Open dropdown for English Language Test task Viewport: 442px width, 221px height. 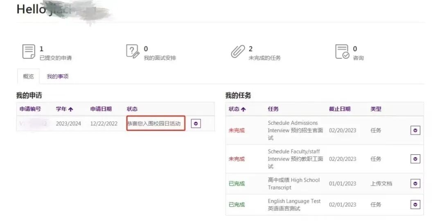[415, 205]
